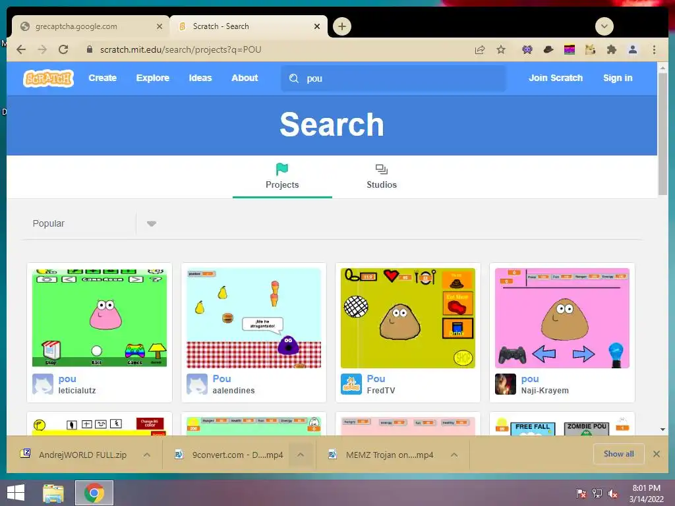Click the colorful striped extension icon

(570, 49)
